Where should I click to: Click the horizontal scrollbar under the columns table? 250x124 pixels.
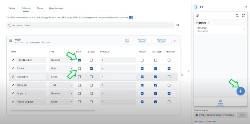[x=52, y=111]
